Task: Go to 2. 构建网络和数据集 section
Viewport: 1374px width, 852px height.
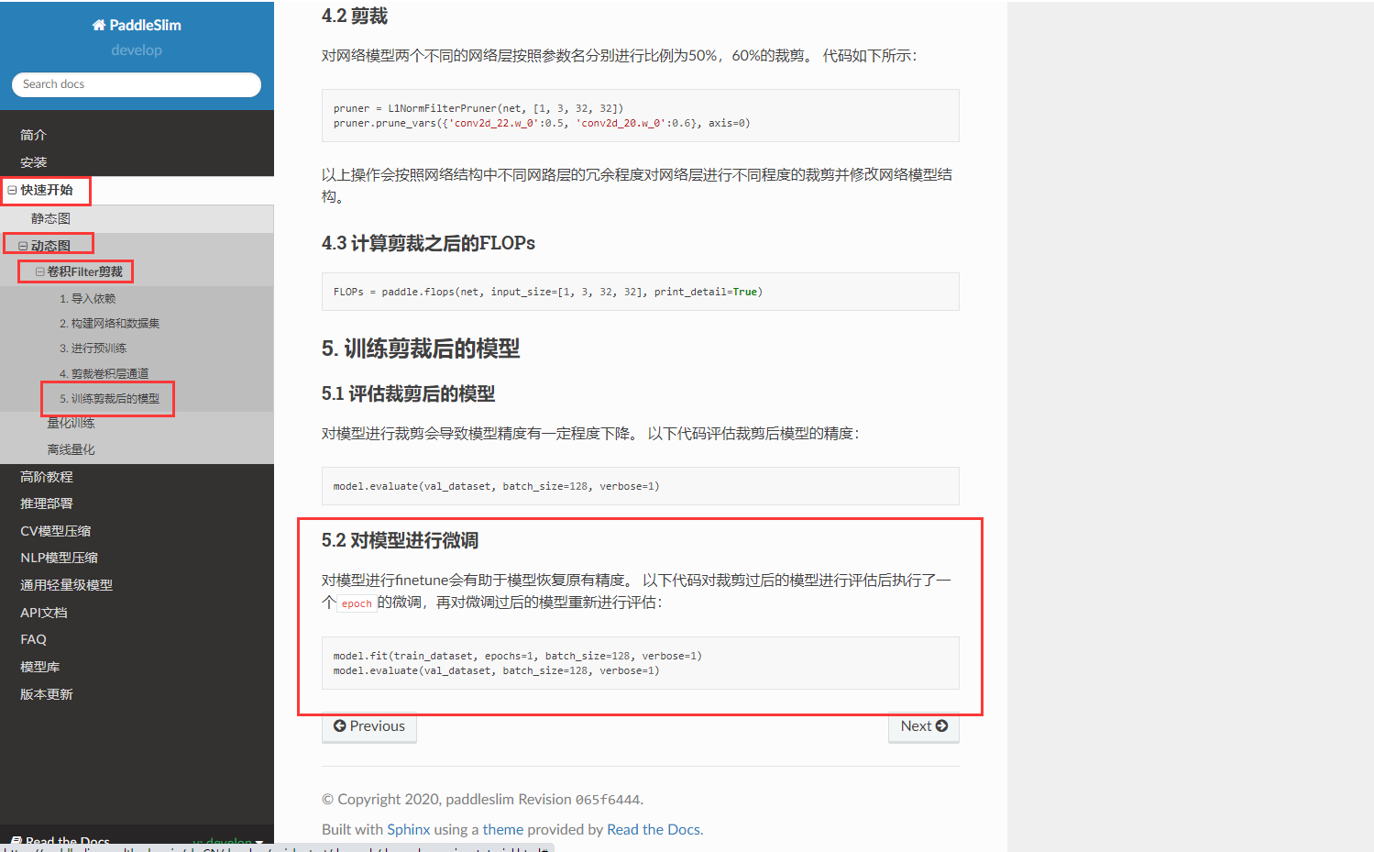Action: [110, 324]
